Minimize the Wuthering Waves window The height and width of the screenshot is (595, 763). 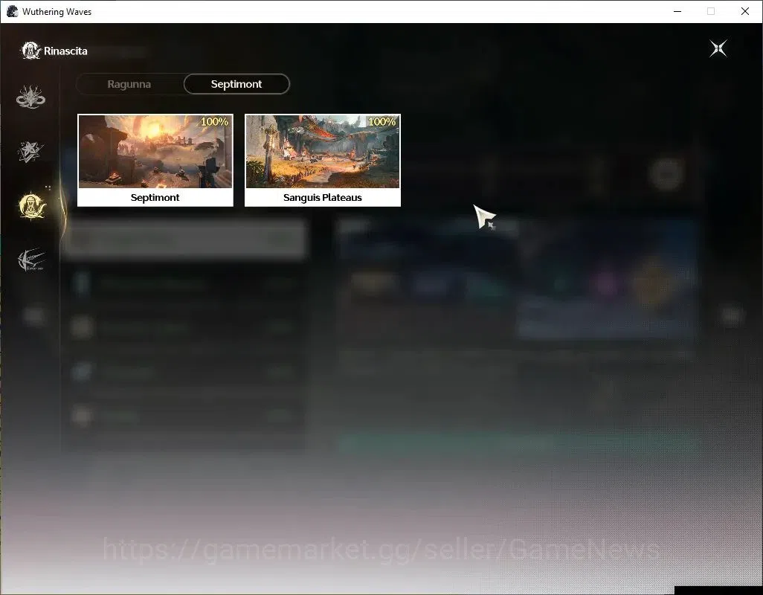pos(677,11)
